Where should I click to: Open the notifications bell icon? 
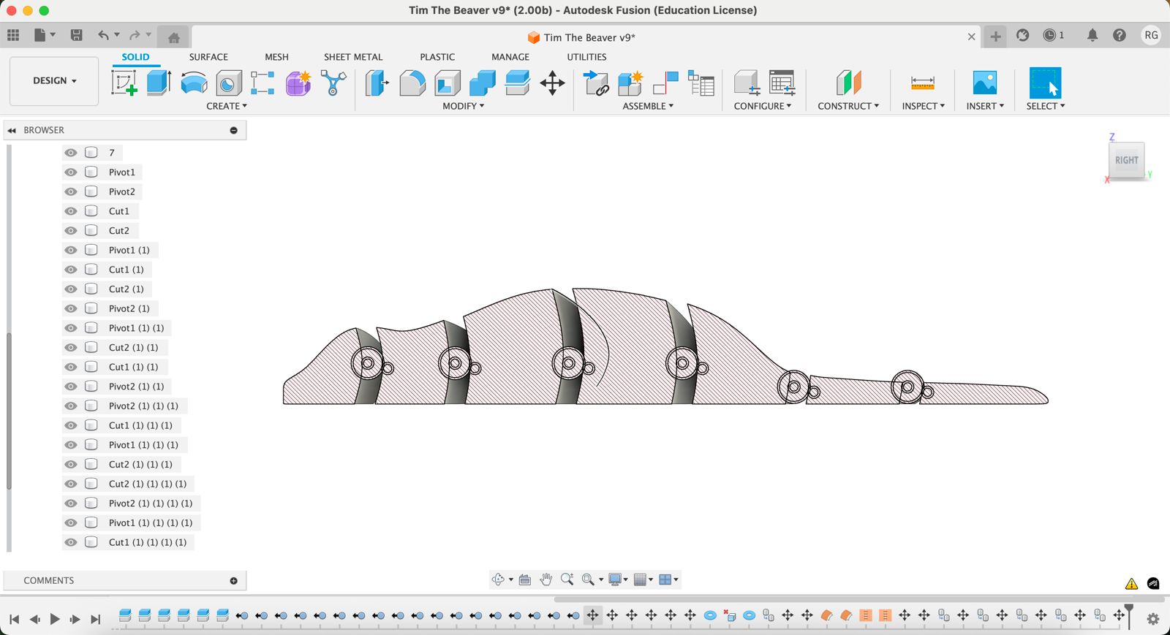[1092, 35]
